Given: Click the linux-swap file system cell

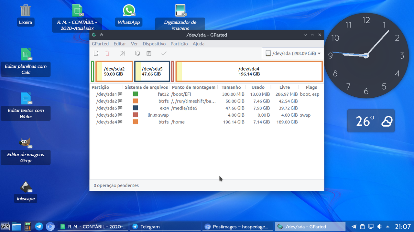Looking at the screenshot, I should coord(158,115).
